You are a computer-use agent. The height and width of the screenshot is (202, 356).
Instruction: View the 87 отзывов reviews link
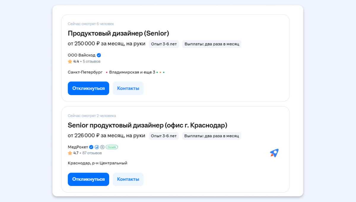click(x=92, y=153)
